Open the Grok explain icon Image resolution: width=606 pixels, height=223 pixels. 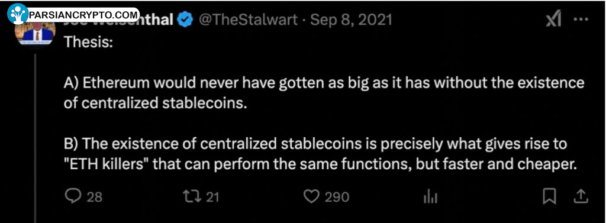click(x=553, y=20)
